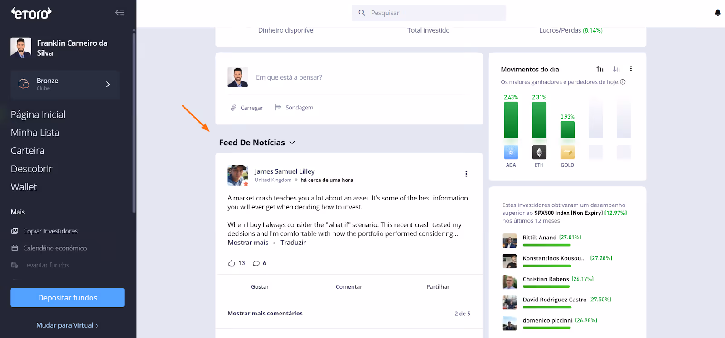
Task: Click the Copiar Investidores icon
Action: (14, 231)
